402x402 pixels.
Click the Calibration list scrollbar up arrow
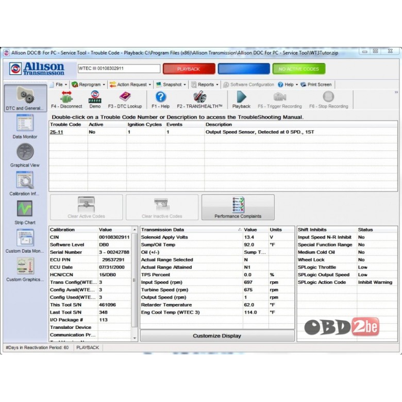point(135,230)
